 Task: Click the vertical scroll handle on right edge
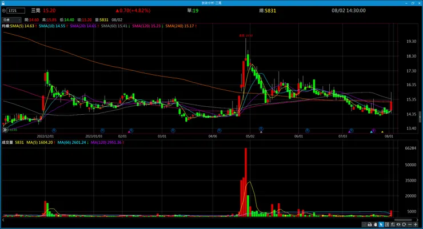[x=420, y=116]
